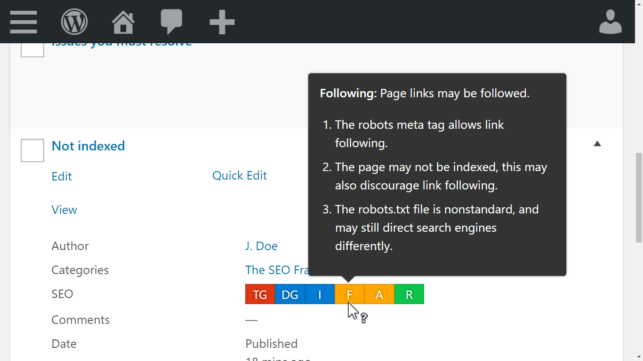Open the Edit link for the post
643x361 pixels.
coord(61,176)
